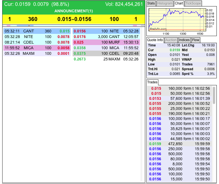Click the yellow best bid-ask price 0.015-0.0156
Screen dimensions: 219x184
point(74,19)
